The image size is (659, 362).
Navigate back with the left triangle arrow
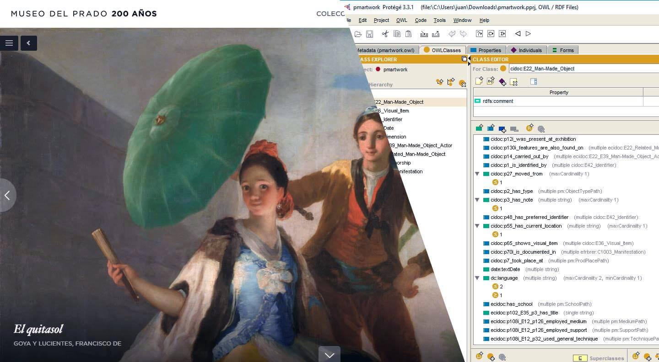tap(518, 34)
